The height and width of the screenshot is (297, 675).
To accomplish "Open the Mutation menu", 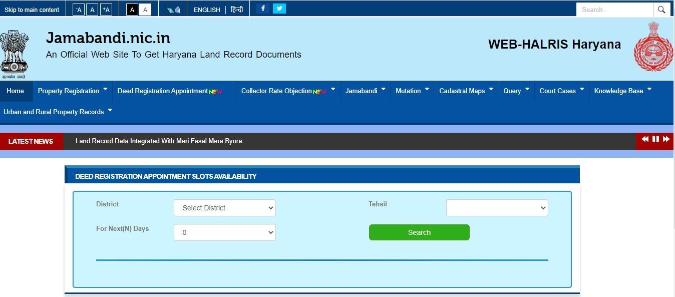I will (409, 91).
